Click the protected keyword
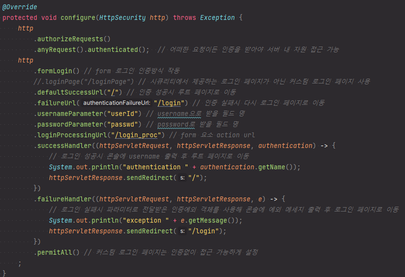The image size is (405, 277). (20, 17)
